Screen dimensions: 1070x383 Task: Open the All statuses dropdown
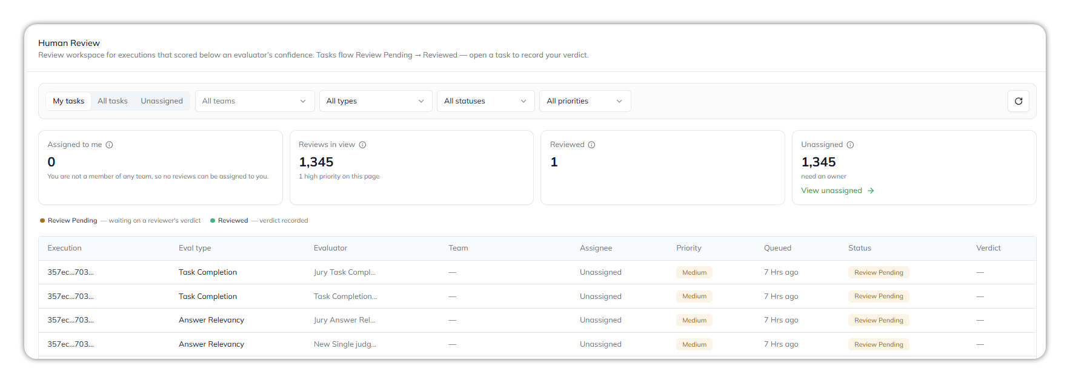point(485,101)
